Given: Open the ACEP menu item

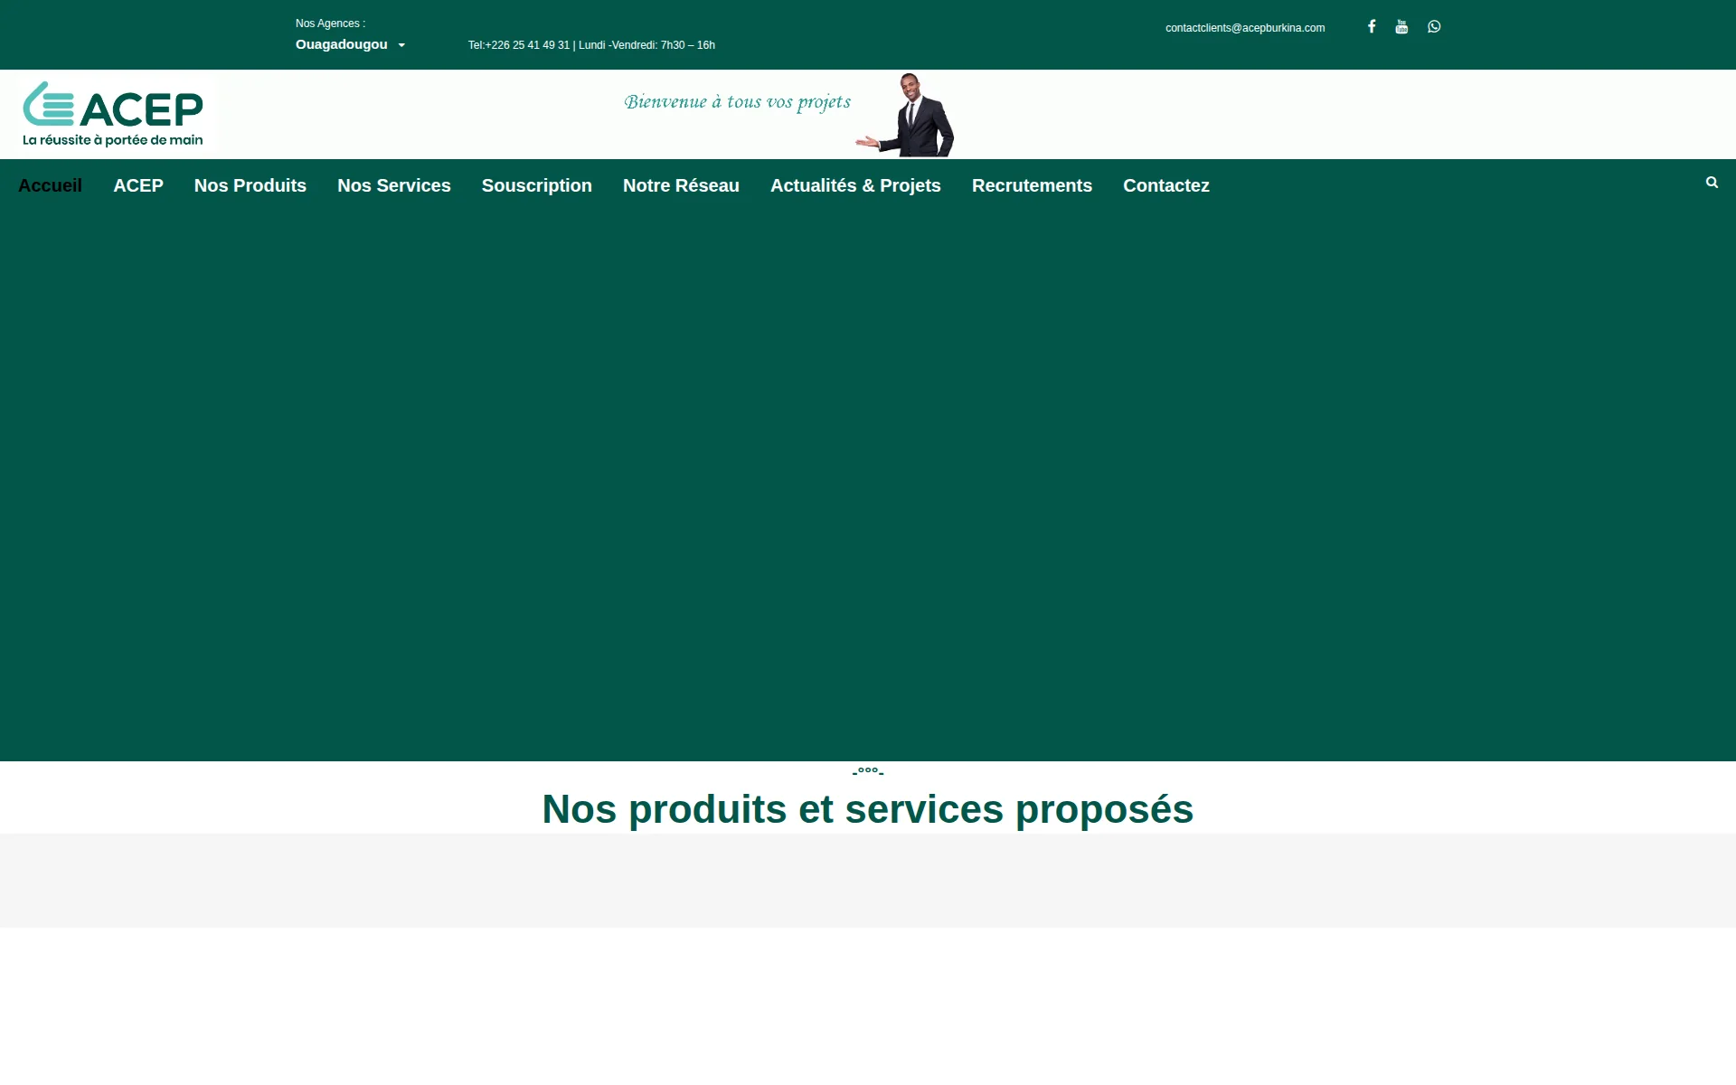Looking at the screenshot, I should tap(138, 185).
